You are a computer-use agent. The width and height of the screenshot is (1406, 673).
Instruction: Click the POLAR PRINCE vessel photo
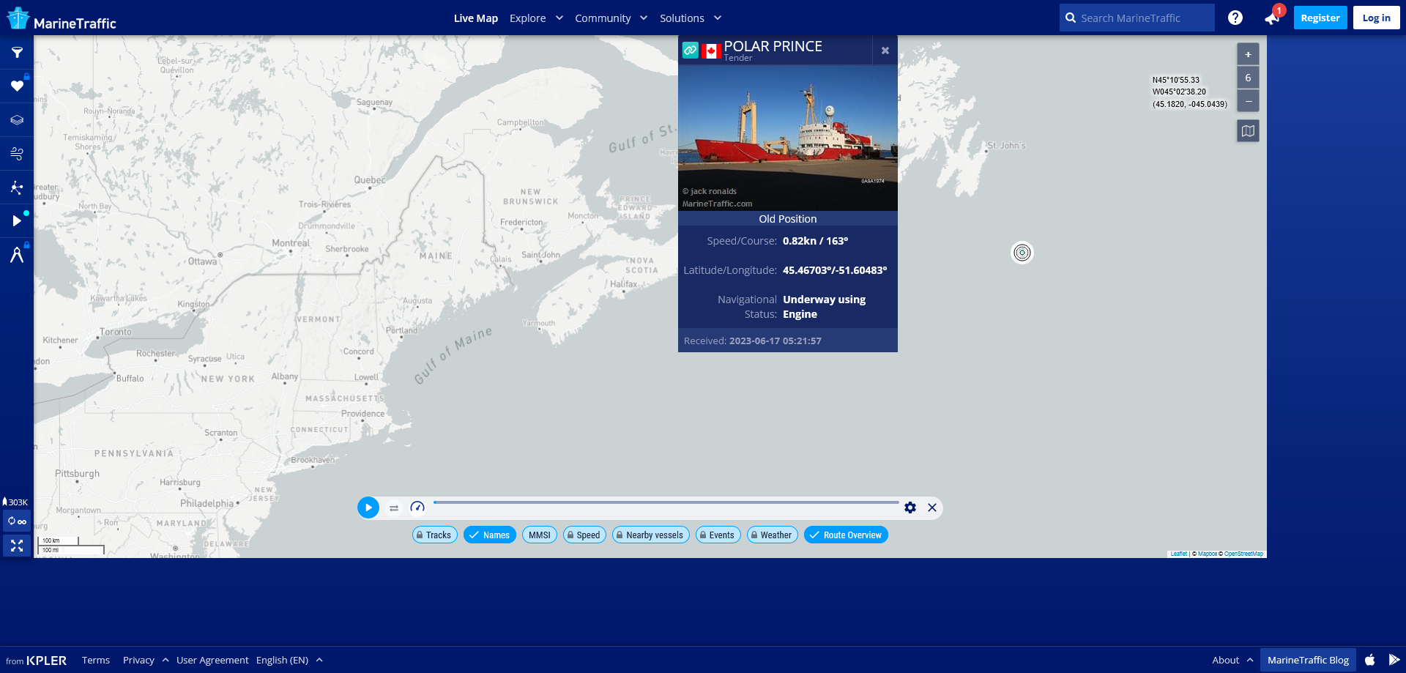pyautogui.click(x=788, y=138)
